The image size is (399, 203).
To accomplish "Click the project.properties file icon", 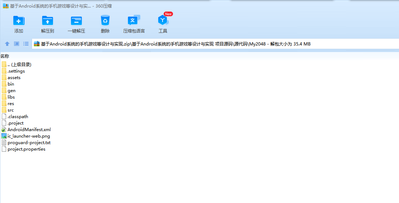I will point(4,149).
